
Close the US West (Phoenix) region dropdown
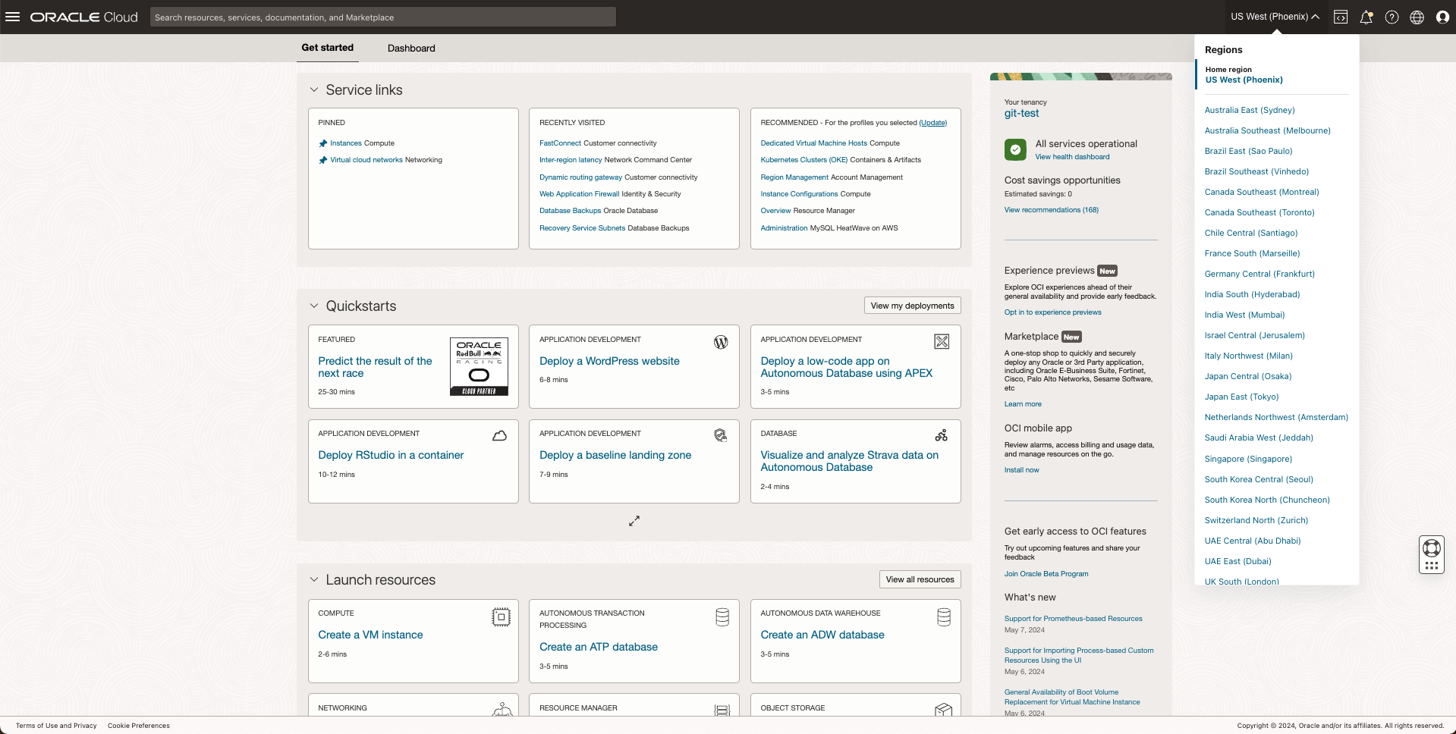point(1275,17)
